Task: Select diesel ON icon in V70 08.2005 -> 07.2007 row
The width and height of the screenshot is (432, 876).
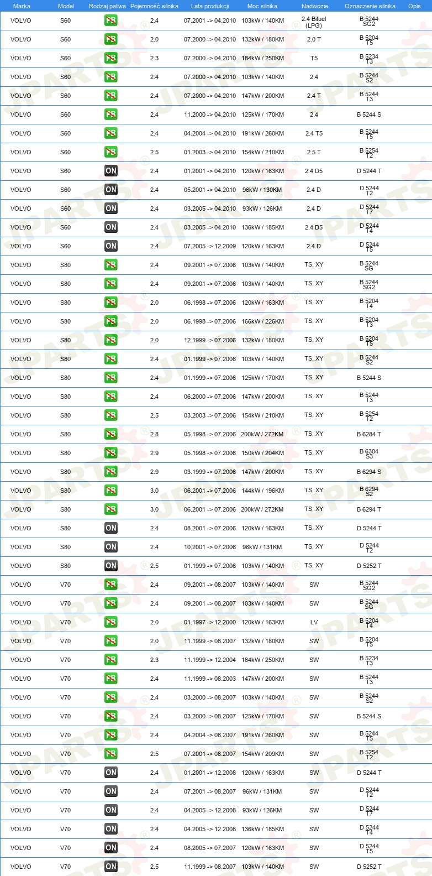Action: pyautogui.click(x=111, y=848)
